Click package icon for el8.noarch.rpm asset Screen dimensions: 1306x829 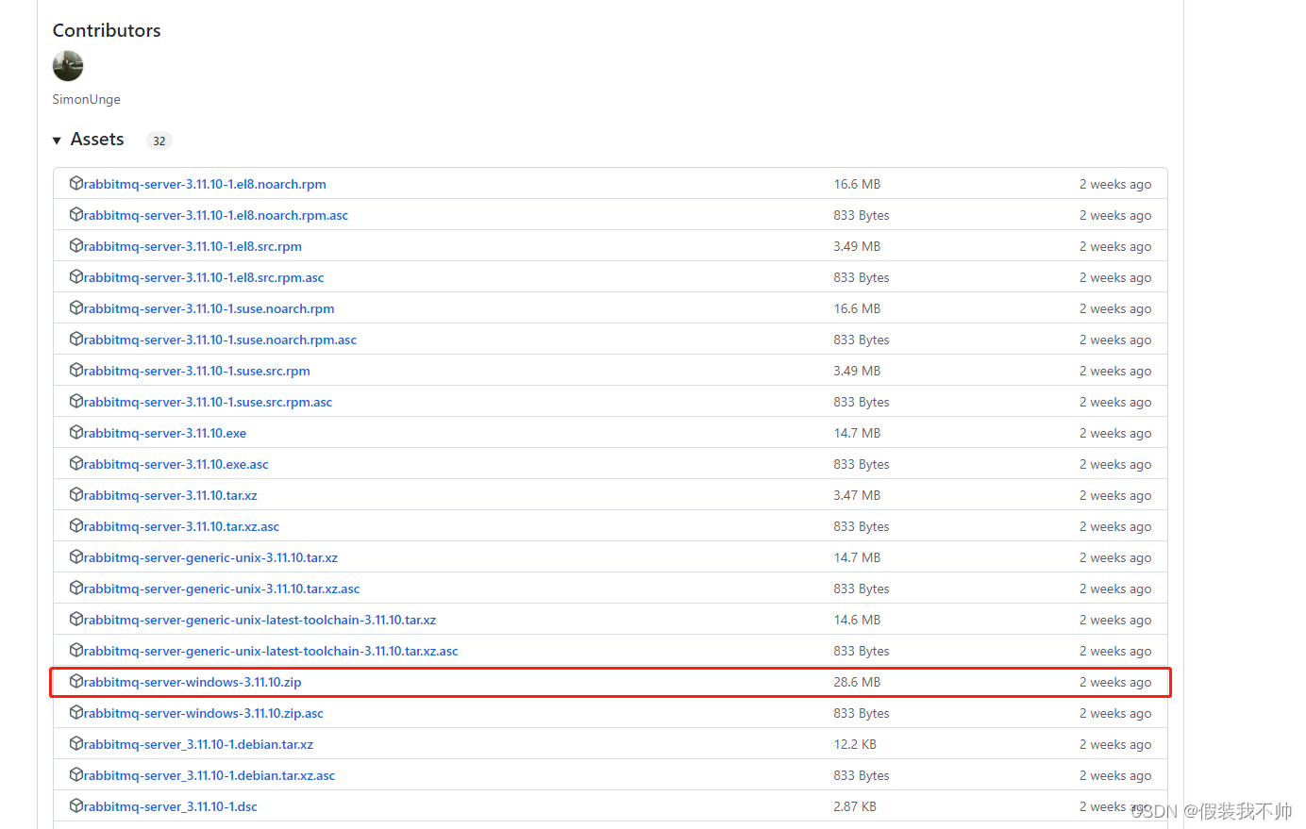pos(76,183)
